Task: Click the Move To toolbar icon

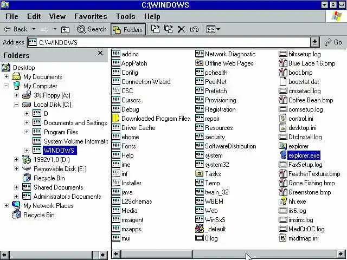Action: pyautogui.click(x=156, y=29)
